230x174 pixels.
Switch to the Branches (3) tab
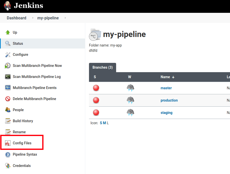click(x=102, y=67)
